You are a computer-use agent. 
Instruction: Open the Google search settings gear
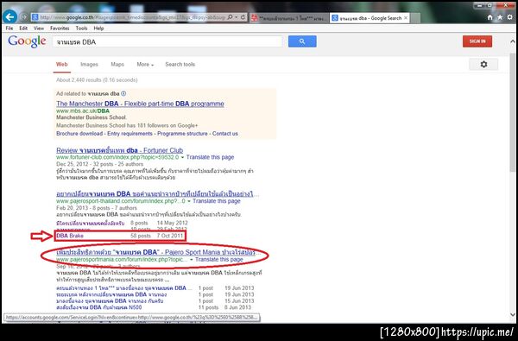pos(483,65)
